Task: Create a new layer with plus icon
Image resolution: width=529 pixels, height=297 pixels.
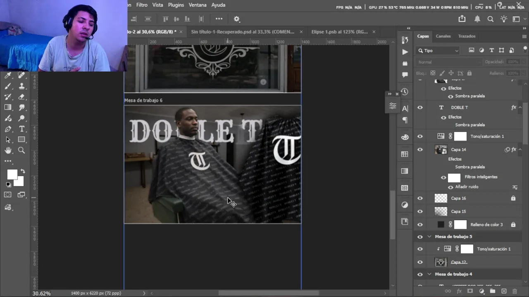Action: (504, 291)
